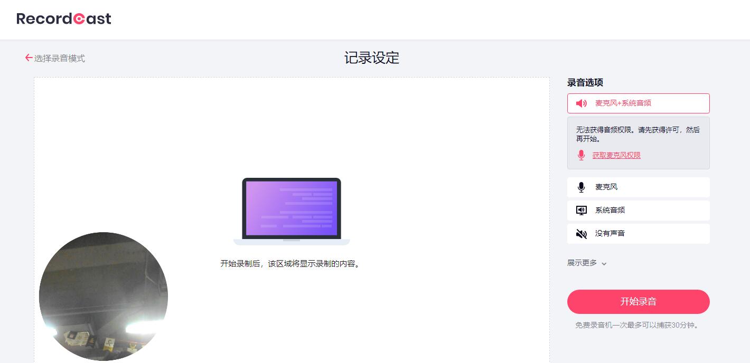The height and width of the screenshot is (363, 750).
Task: Click the muted speaker icon
Action: click(x=581, y=234)
